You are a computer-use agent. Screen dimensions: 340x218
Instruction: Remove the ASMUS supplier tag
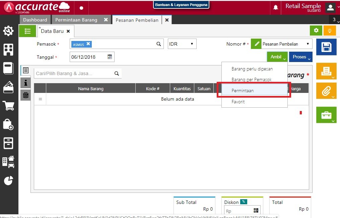coord(88,44)
